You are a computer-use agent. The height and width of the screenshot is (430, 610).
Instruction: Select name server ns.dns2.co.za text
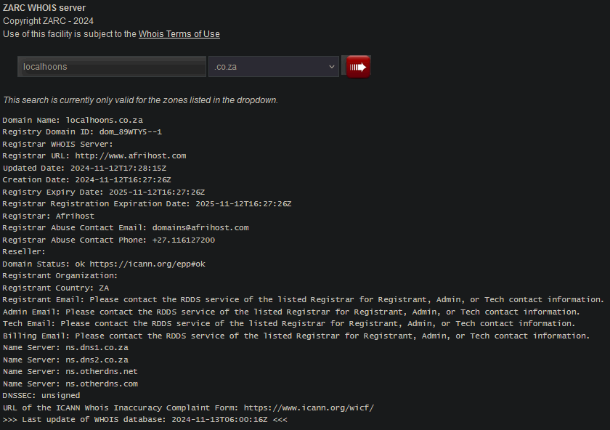[x=97, y=360]
